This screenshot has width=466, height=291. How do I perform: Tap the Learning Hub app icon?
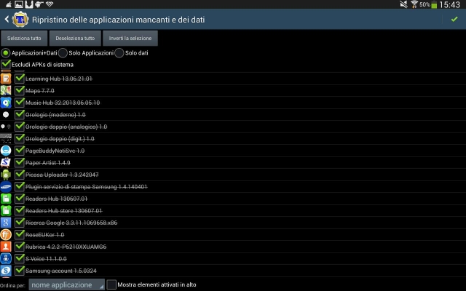pos(6,79)
